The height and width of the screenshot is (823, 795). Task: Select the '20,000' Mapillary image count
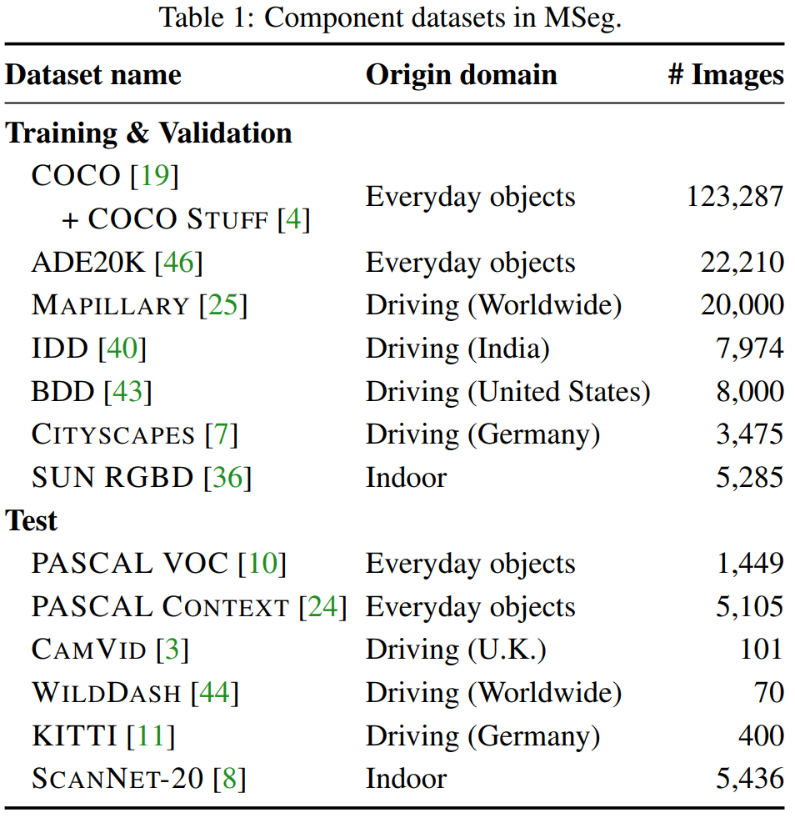[742, 305]
